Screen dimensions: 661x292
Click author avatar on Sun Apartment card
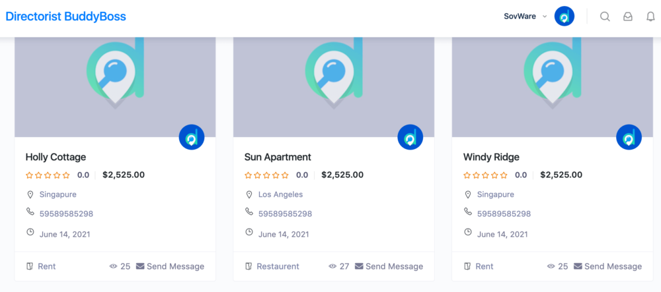click(x=410, y=137)
